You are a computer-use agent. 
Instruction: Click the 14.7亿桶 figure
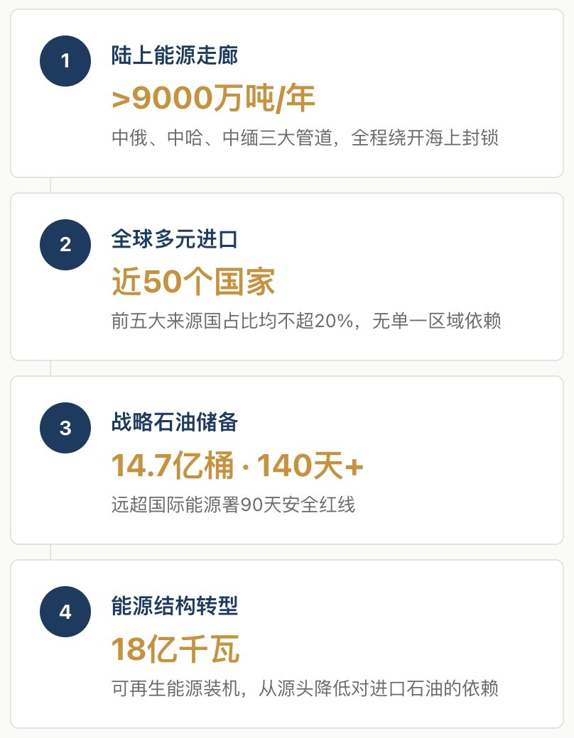tap(173, 466)
